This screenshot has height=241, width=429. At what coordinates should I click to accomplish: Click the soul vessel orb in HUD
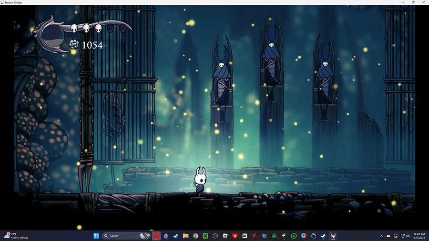(53, 36)
